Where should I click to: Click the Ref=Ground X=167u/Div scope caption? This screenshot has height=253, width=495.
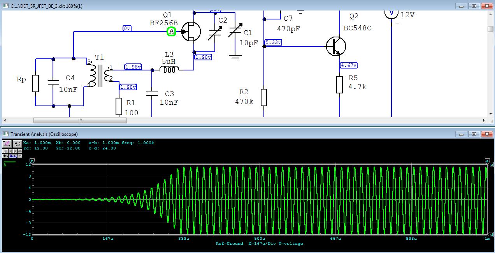click(x=259, y=244)
